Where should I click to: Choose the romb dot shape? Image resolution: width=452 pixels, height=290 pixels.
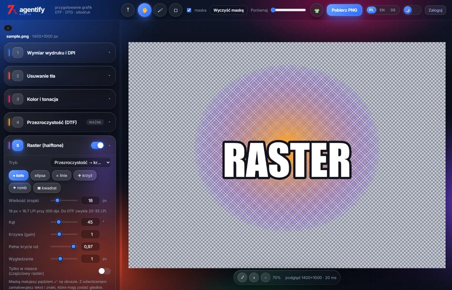click(20, 188)
